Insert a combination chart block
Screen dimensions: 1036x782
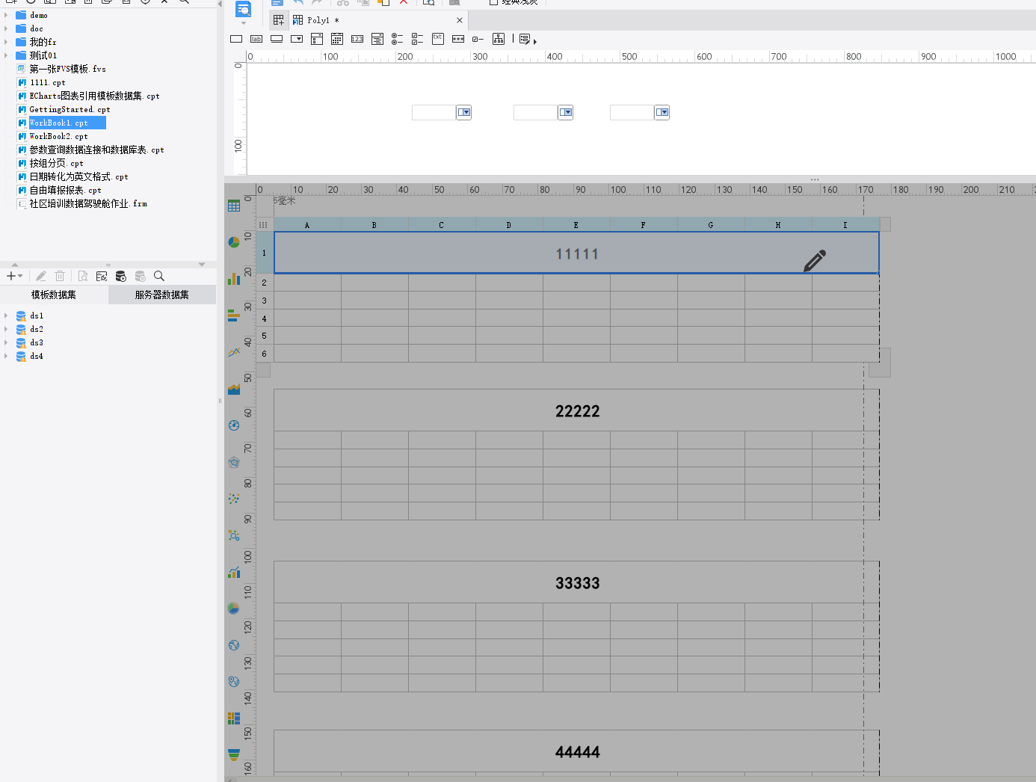click(x=234, y=572)
